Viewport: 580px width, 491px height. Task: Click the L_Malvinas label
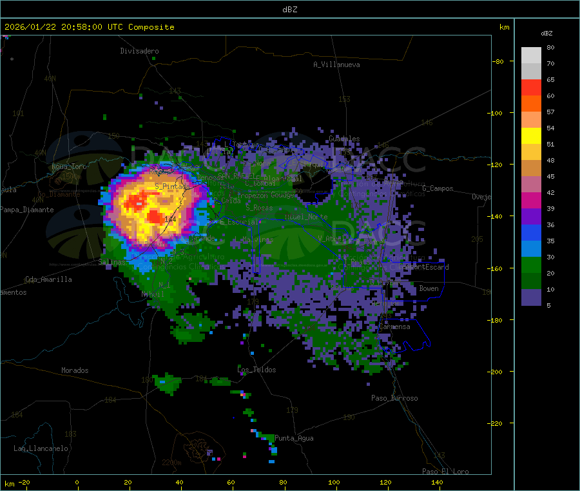tap(254, 239)
